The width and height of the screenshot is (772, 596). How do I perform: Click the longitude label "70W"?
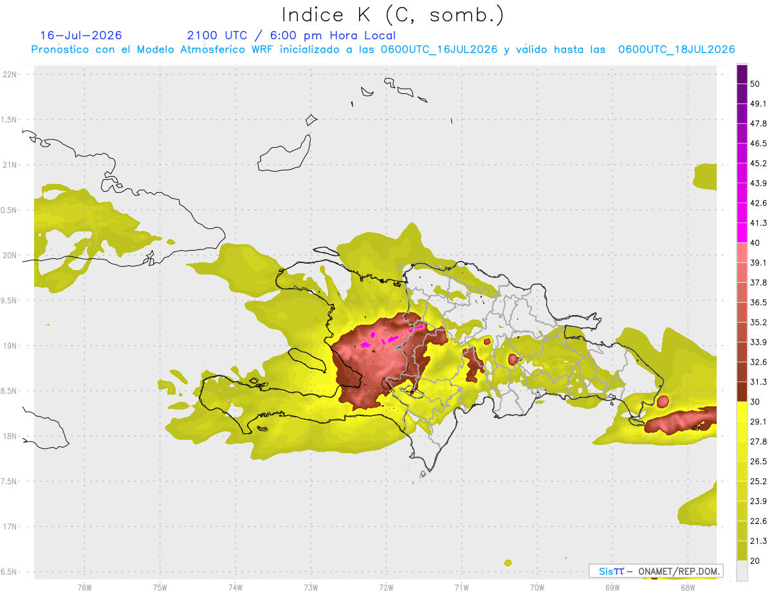coord(537,588)
